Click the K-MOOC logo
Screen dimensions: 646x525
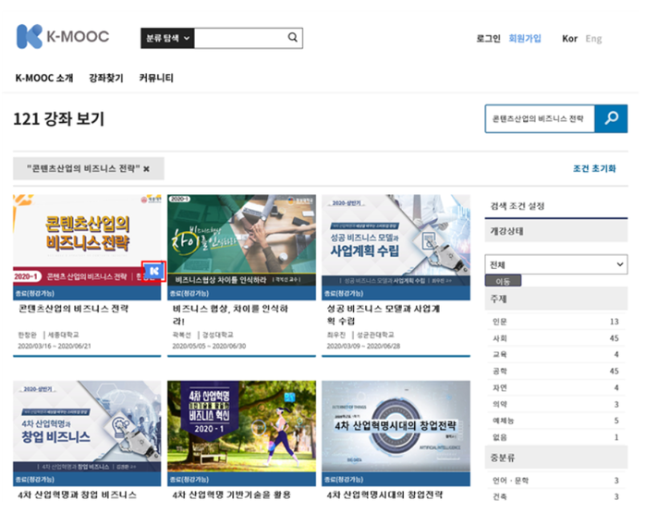(62, 37)
